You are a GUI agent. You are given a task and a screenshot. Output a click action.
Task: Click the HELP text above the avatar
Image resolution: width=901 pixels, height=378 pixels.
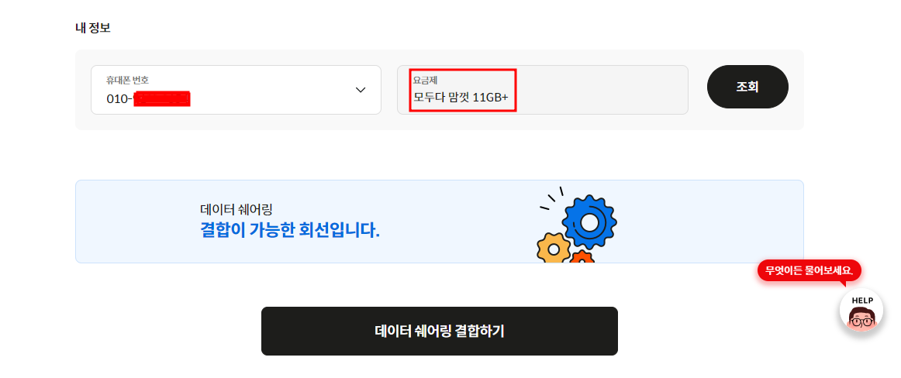point(862,300)
